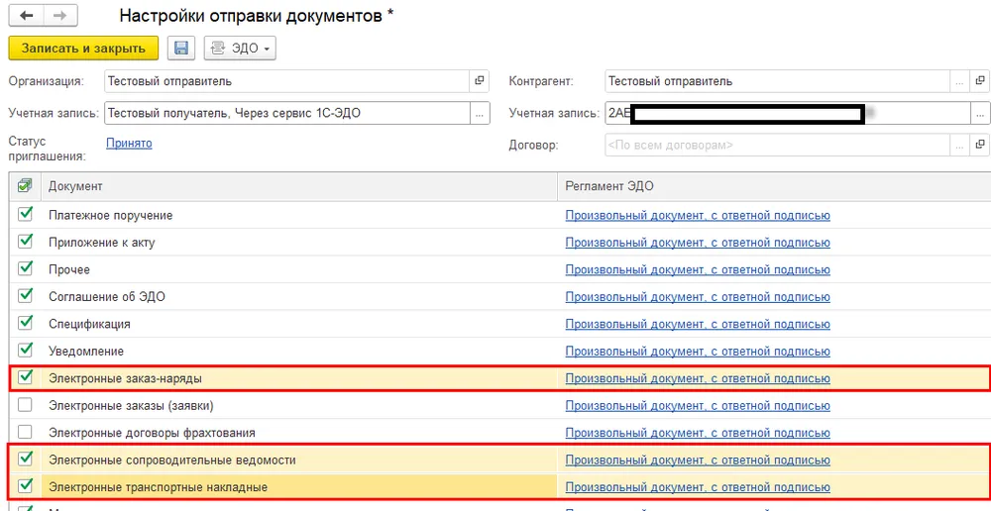This screenshot has width=991, height=511.
Task: Open regulation link for Прочее row
Action: pyautogui.click(x=698, y=269)
